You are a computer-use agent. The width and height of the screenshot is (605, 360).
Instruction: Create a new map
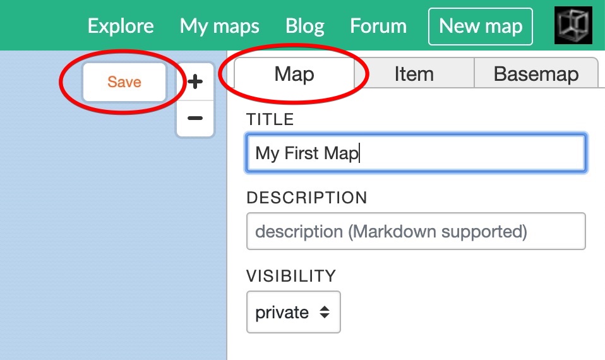[x=481, y=26]
